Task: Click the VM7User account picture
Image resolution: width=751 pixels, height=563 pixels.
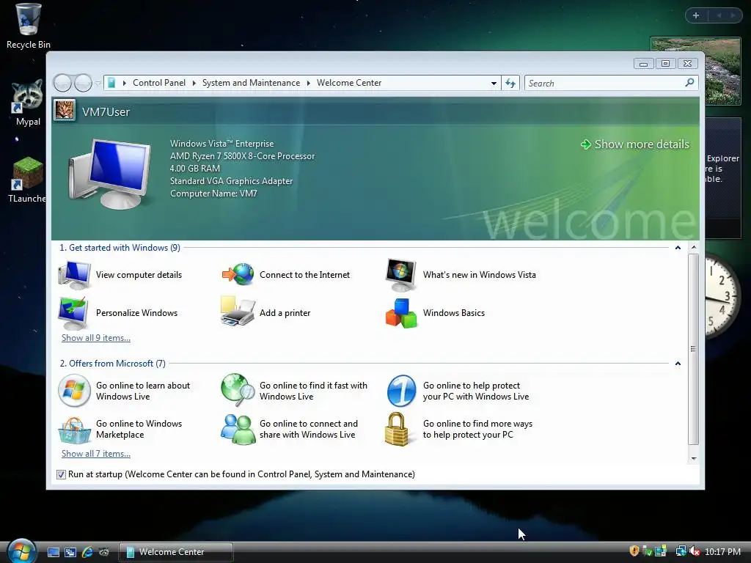Action: click(x=65, y=111)
